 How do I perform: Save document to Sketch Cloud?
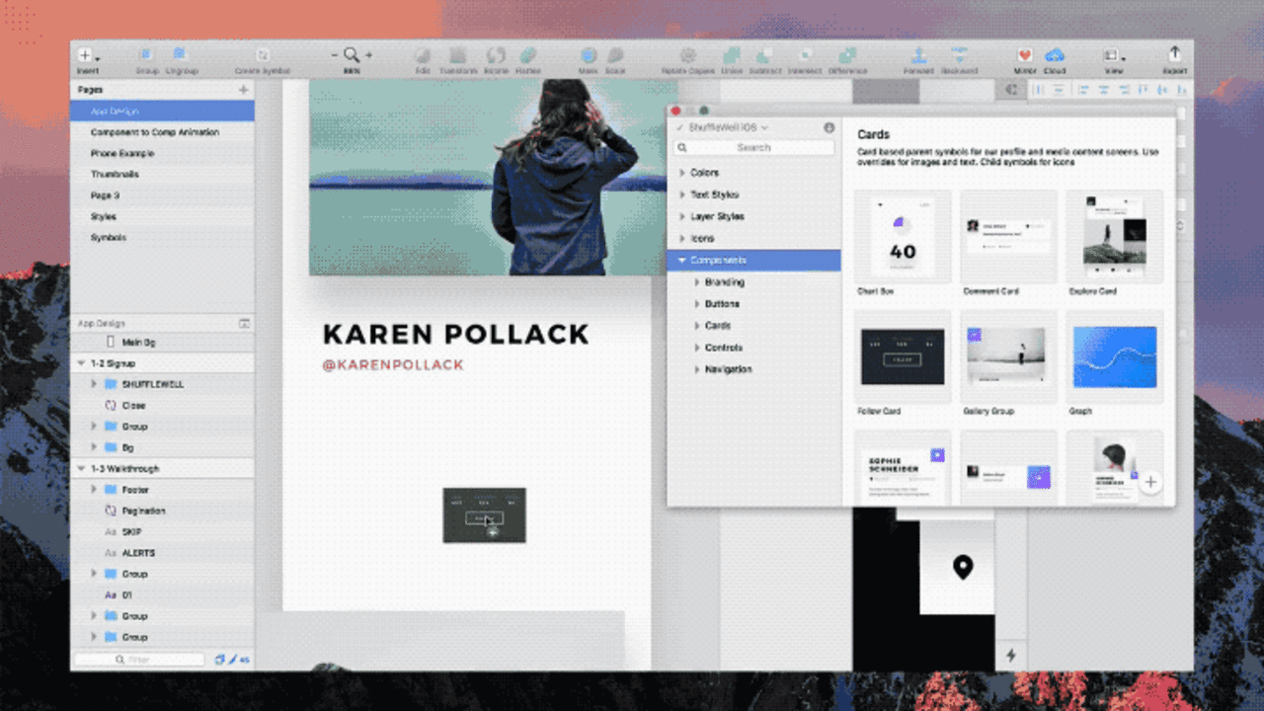coord(1055,56)
